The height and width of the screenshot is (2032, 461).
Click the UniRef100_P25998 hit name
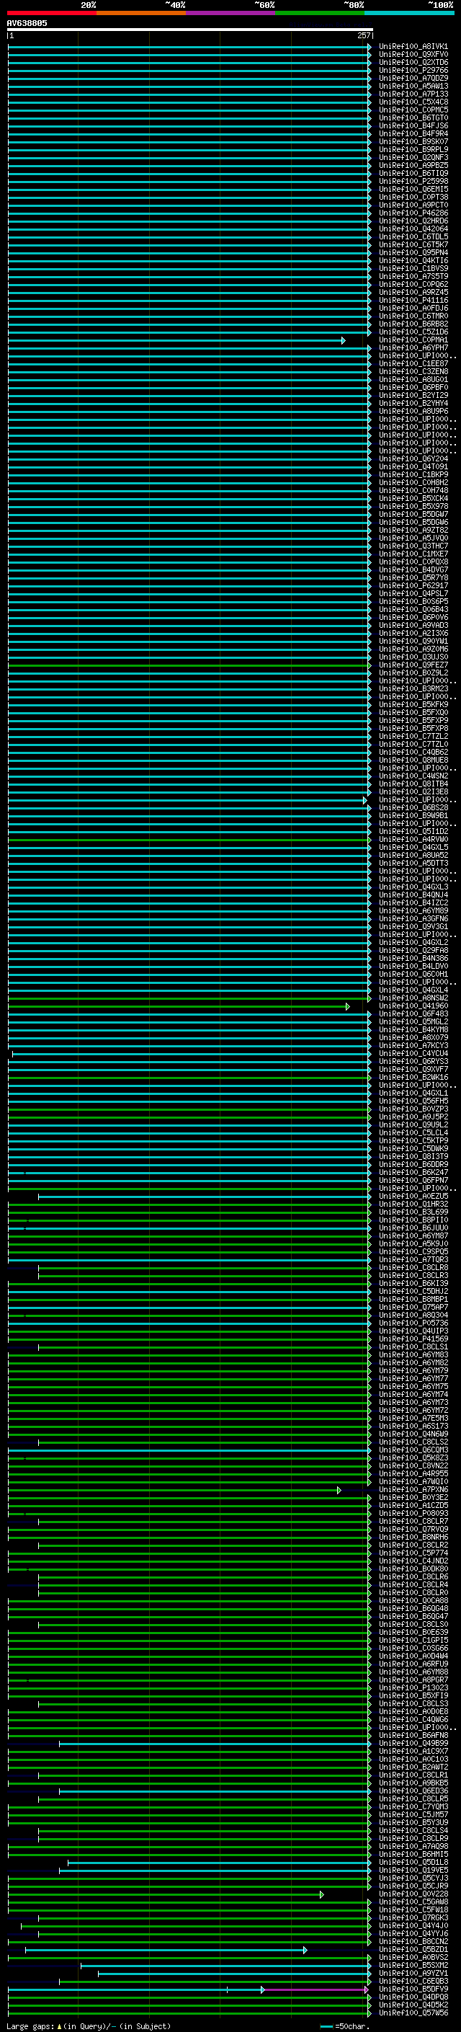coord(413,182)
